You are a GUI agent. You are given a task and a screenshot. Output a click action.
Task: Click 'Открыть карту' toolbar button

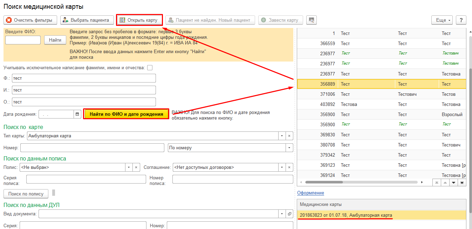pyautogui.click(x=139, y=20)
